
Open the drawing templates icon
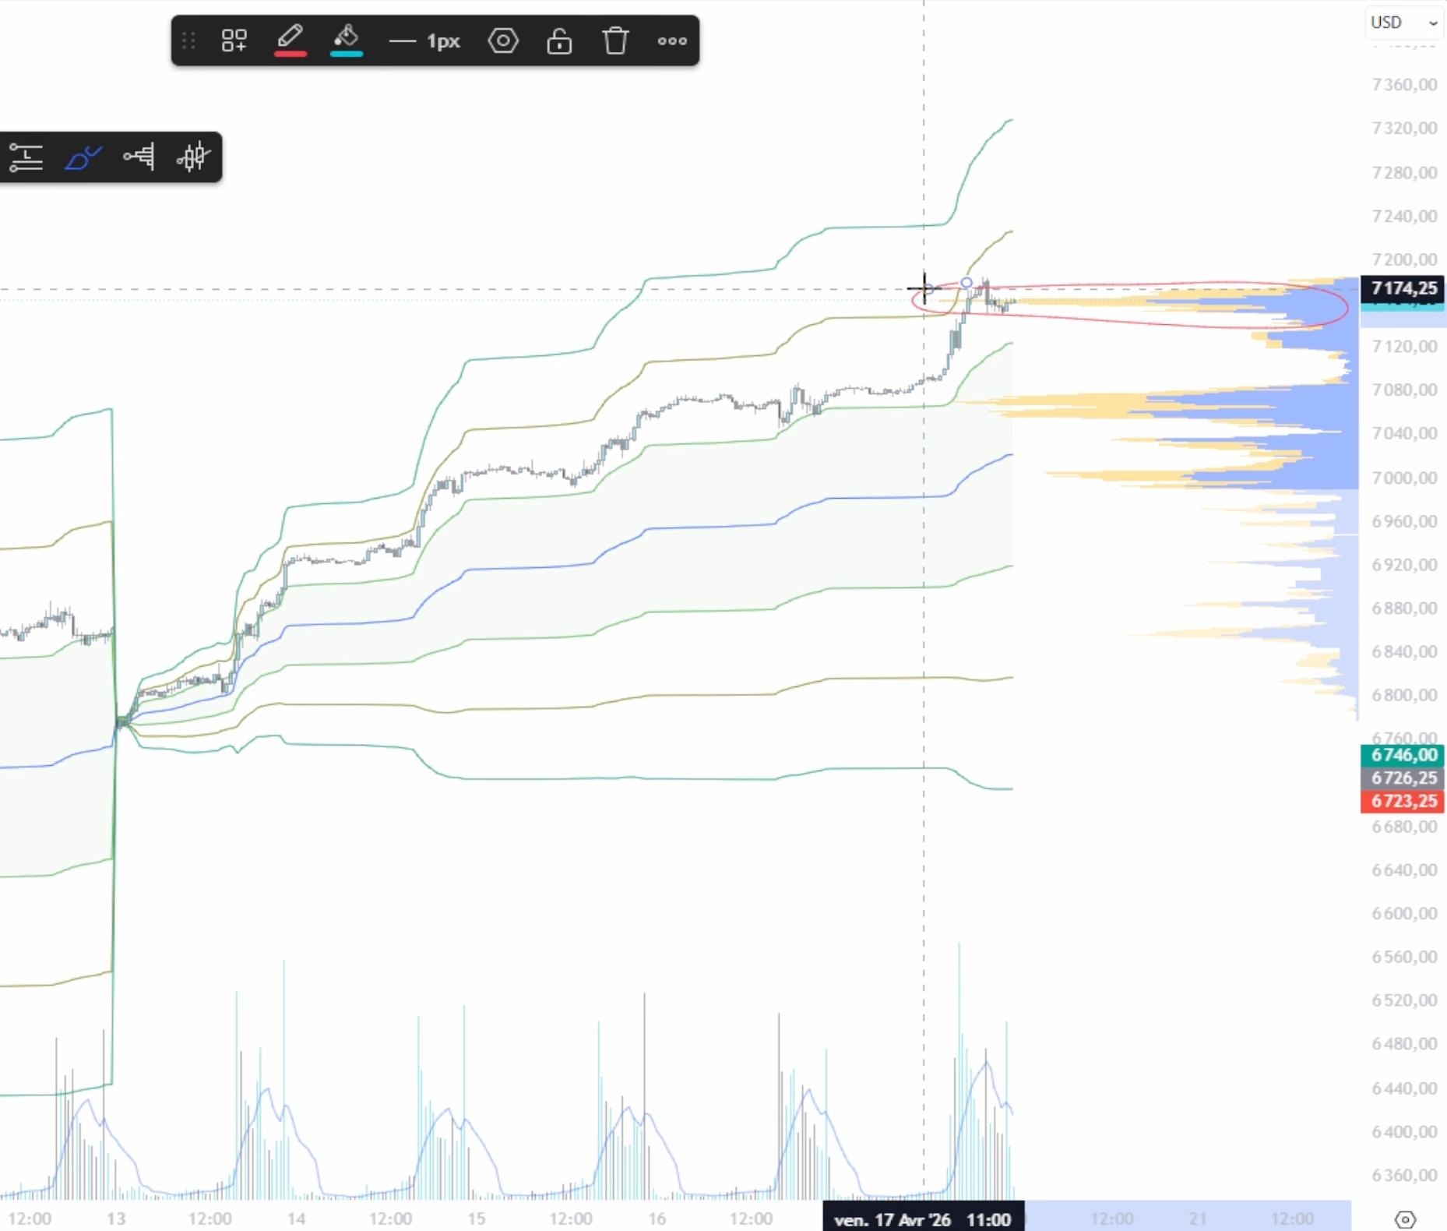point(234,41)
